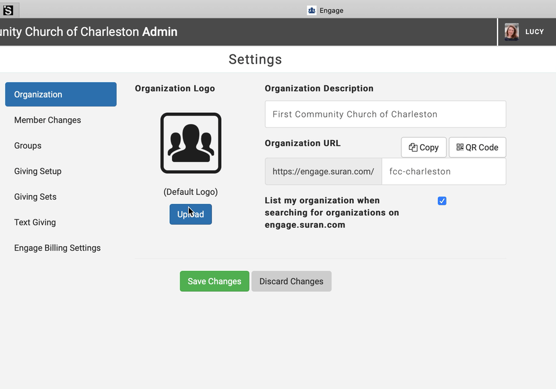This screenshot has height=389, width=556.
Task: Click the Organization Description text field
Action: [x=385, y=114]
